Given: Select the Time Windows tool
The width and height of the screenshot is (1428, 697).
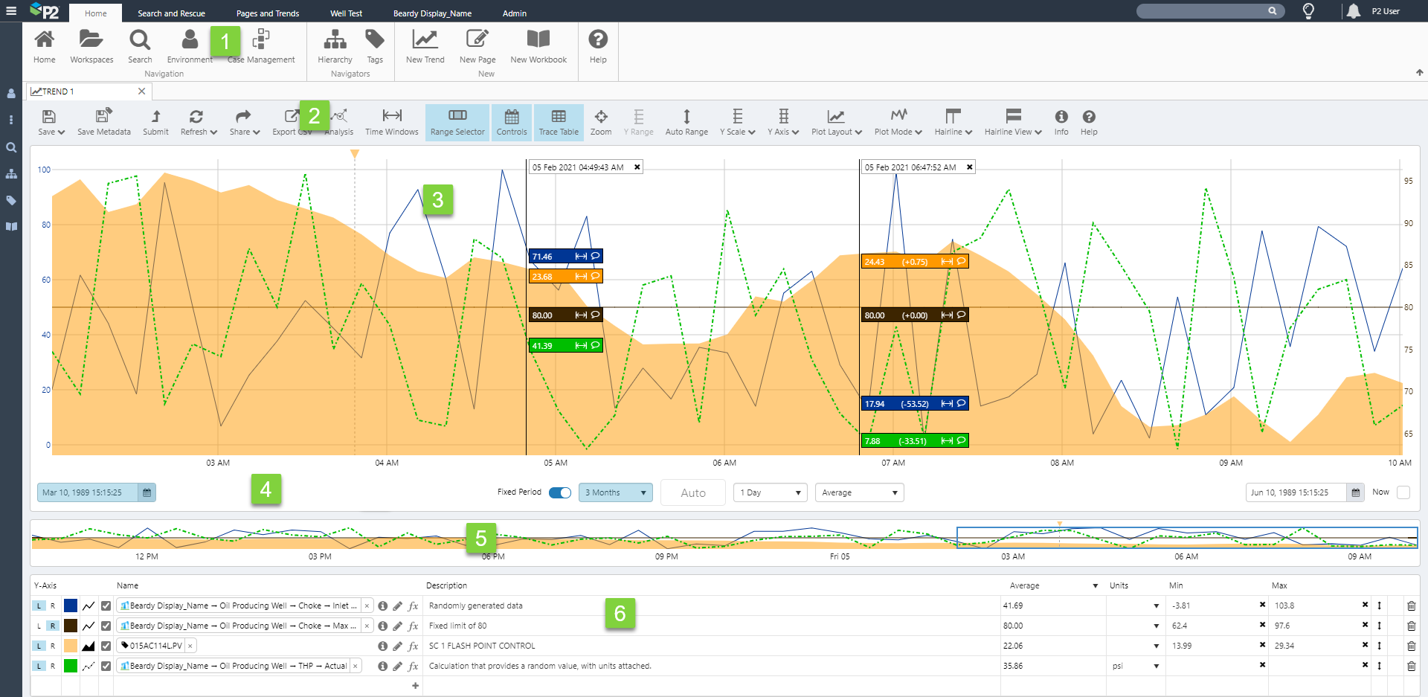Looking at the screenshot, I should point(391,122).
